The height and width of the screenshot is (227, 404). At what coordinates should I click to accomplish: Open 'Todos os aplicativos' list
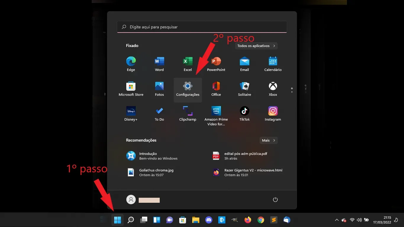click(256, 46)
